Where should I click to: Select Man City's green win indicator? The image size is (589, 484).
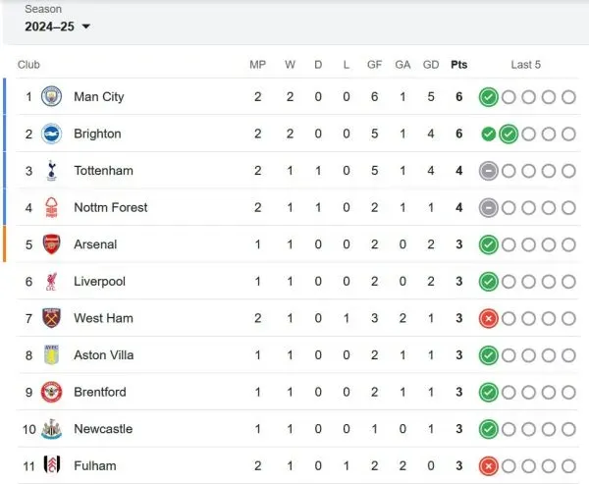tap(488, 97)
